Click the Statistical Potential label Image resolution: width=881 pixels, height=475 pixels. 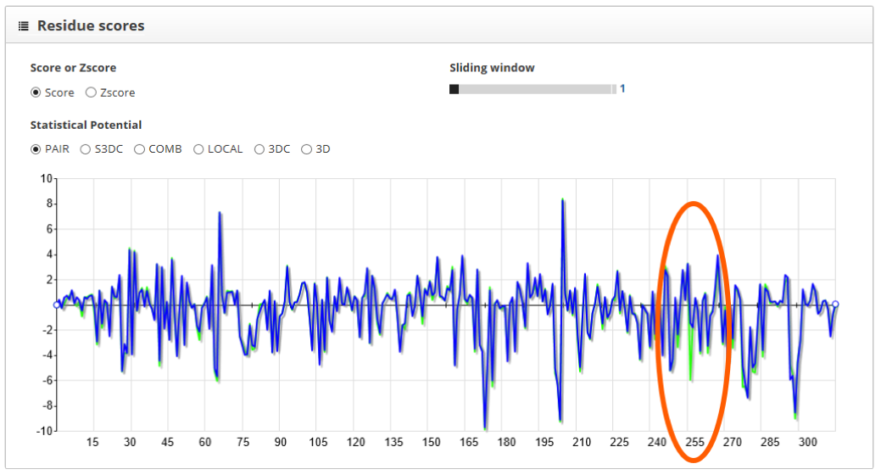pyautogui.click(x=86, y=125)
